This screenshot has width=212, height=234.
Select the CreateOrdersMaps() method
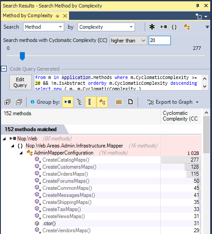click(x=65, y=174)
